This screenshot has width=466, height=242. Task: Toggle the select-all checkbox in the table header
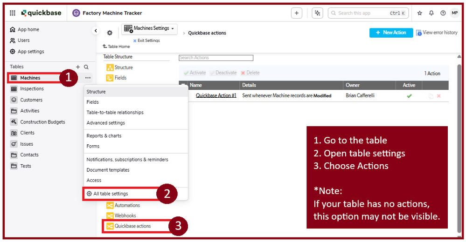[183, 85]
